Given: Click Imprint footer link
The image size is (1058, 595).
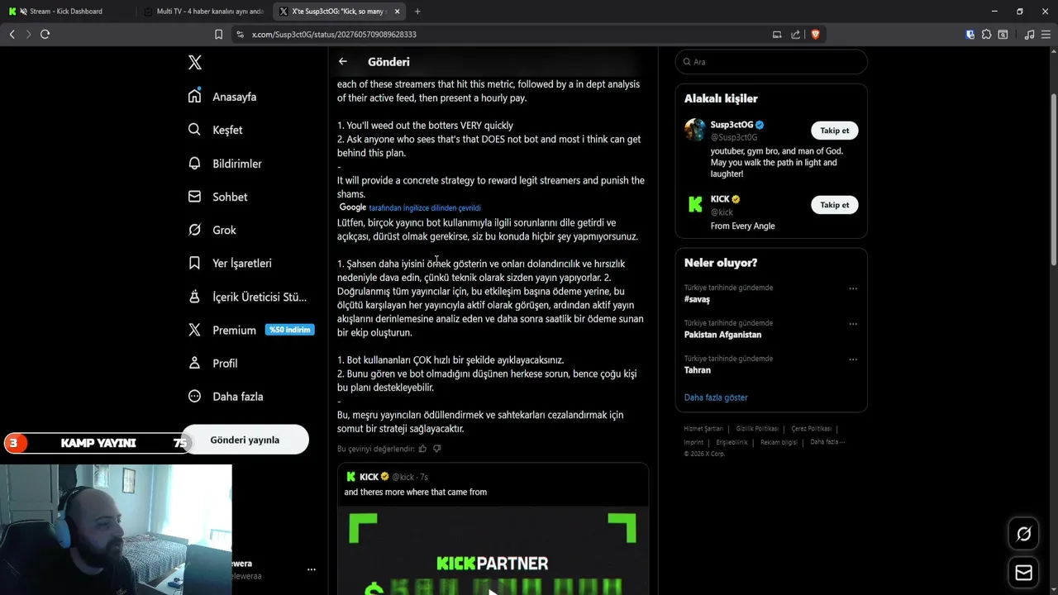Looking at the screenshot, I should pyautogui.click(x=693, y=442).
